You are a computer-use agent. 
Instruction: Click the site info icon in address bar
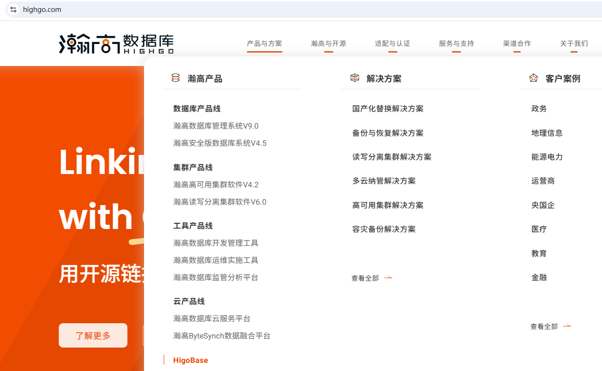(x=13, y=10)
